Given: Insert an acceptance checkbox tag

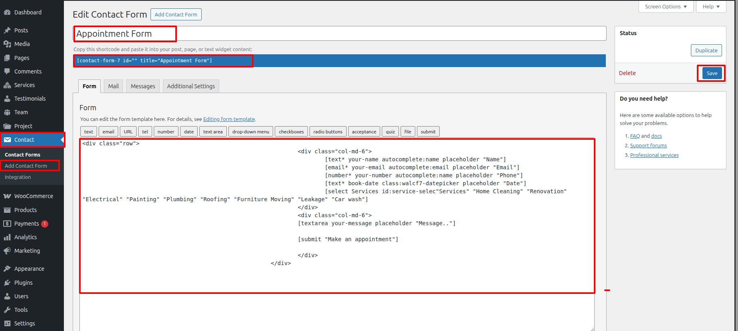Looking at the screenshot, I should (364, 132).
